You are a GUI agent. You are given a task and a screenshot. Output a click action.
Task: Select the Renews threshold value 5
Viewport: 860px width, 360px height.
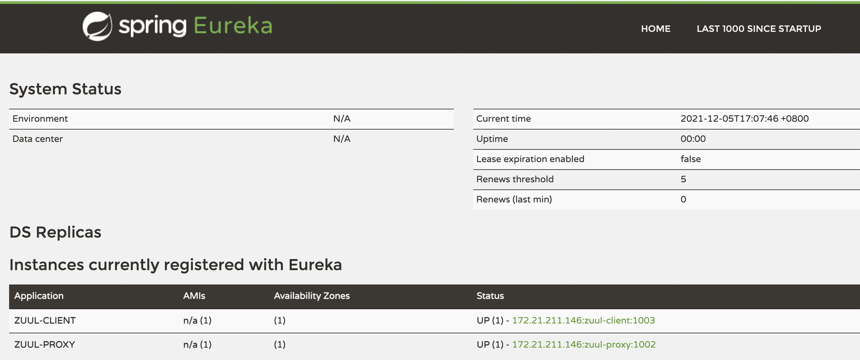pyautogui.click(x=683, y=179)
